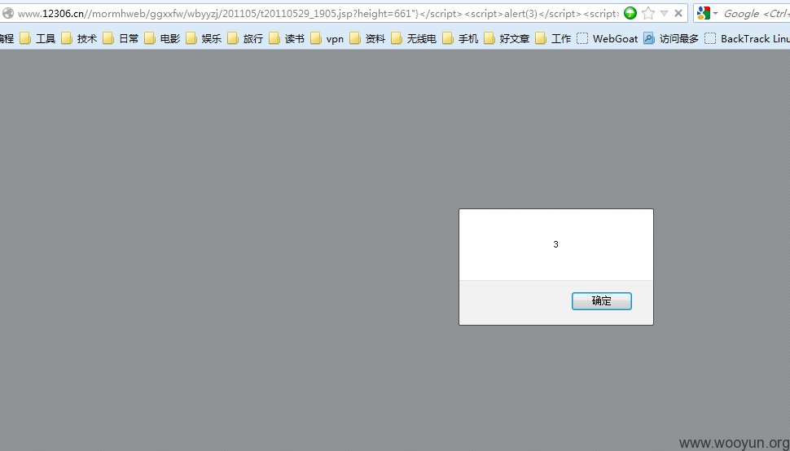790x451 pixels.
Task: Click the globe site identity icon
Action: [8, 14]
